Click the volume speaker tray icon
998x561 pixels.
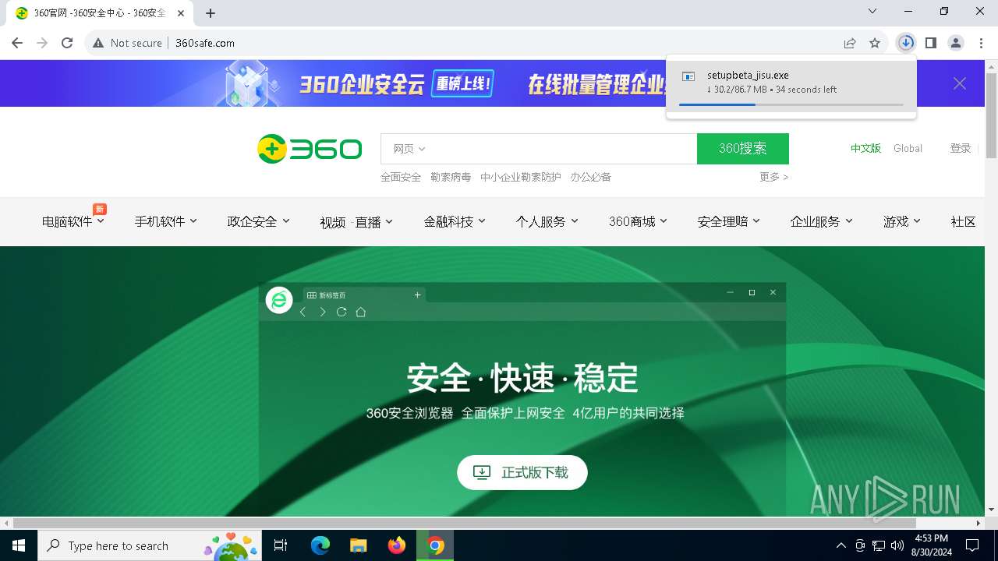(897, 545)
